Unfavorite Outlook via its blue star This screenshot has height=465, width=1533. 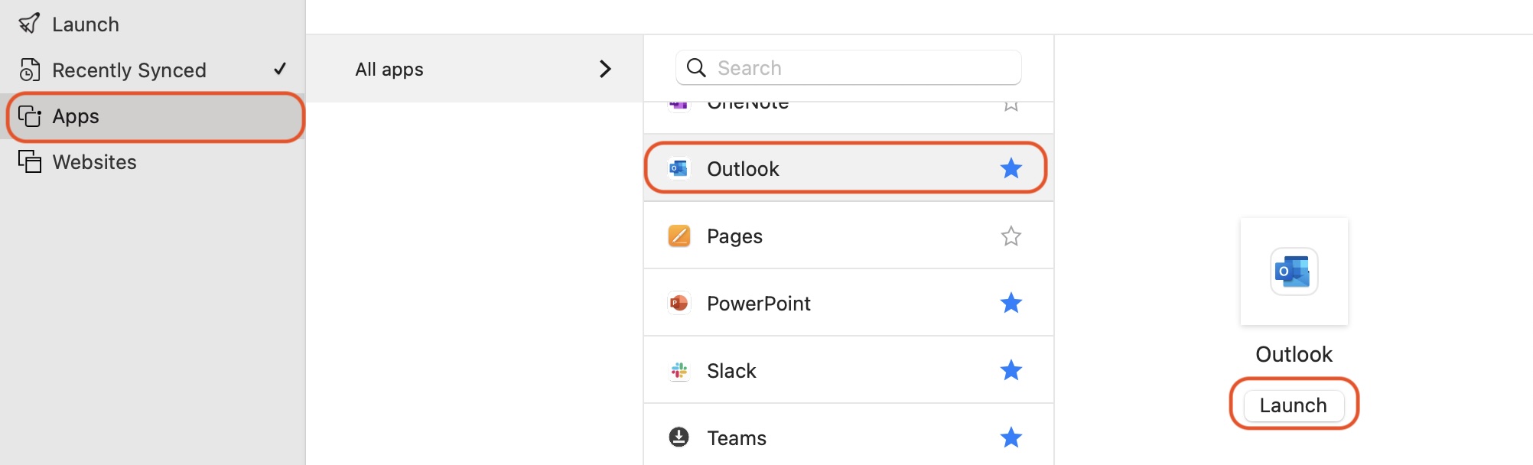pos(1011,167)
